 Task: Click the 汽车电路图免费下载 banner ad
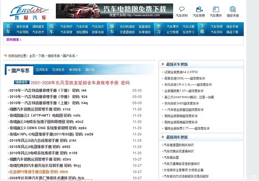115,11
